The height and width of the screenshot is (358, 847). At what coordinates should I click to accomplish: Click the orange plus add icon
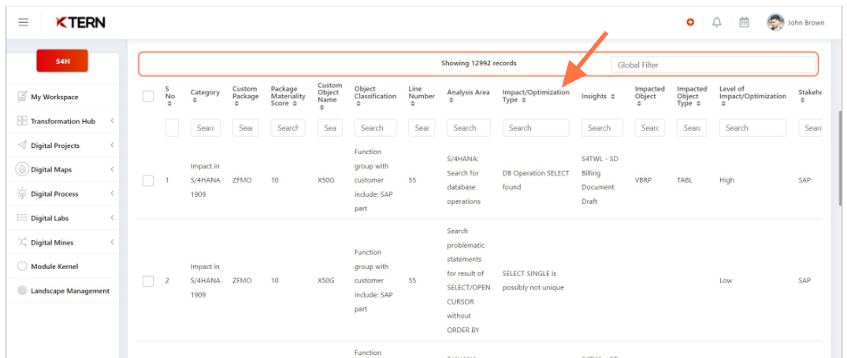(690, 23)
